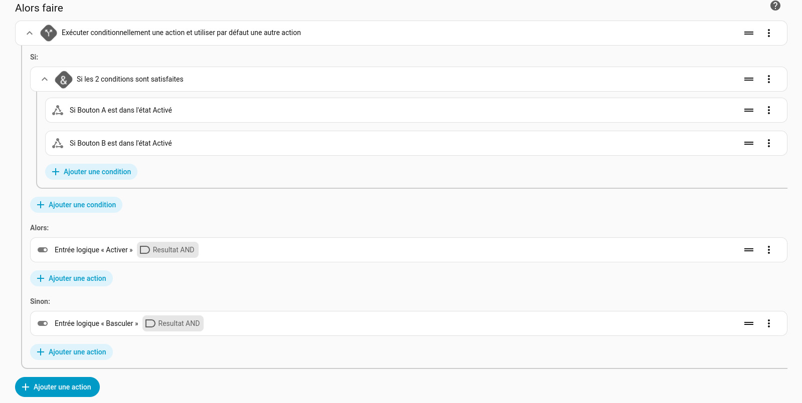This screenshot has width=802, height=403.
Task: Click 'Ajouter une condition' inside the AND group
Action: 91,172
